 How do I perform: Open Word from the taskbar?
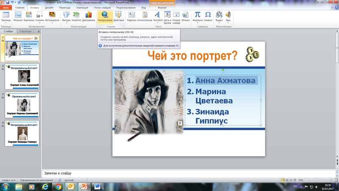(97, 186)
